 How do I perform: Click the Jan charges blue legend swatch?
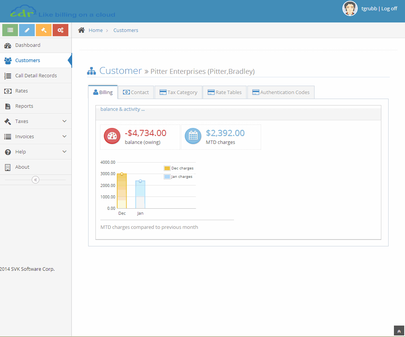[167, 177]
